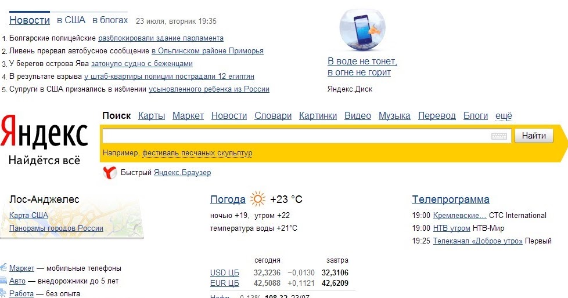Image resolution: width=568 pixels, height=298 pixels.
Task: Click the Яндекс.Диск caption text
Action: click(350, 89)
